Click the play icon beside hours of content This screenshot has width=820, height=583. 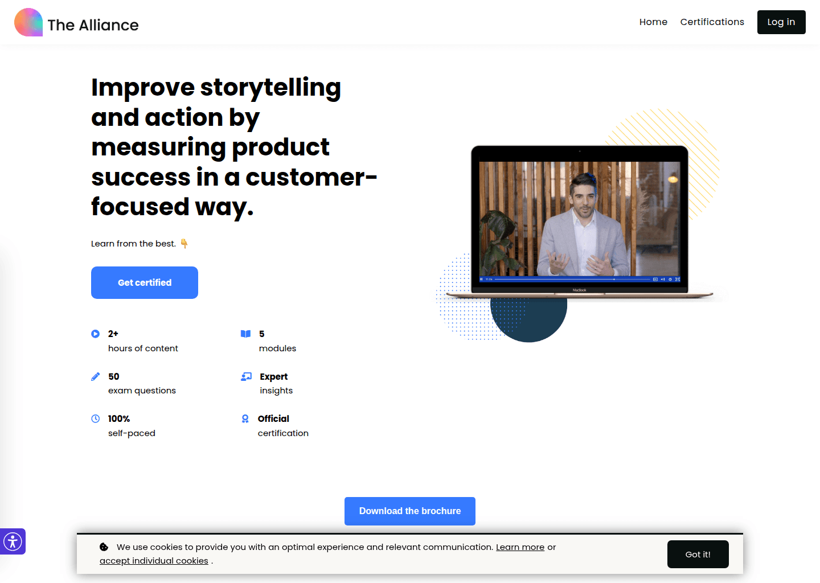click(96, 334)
